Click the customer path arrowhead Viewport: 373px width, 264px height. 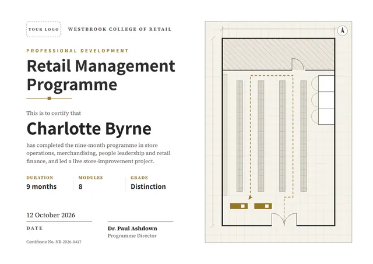point(250,197)
